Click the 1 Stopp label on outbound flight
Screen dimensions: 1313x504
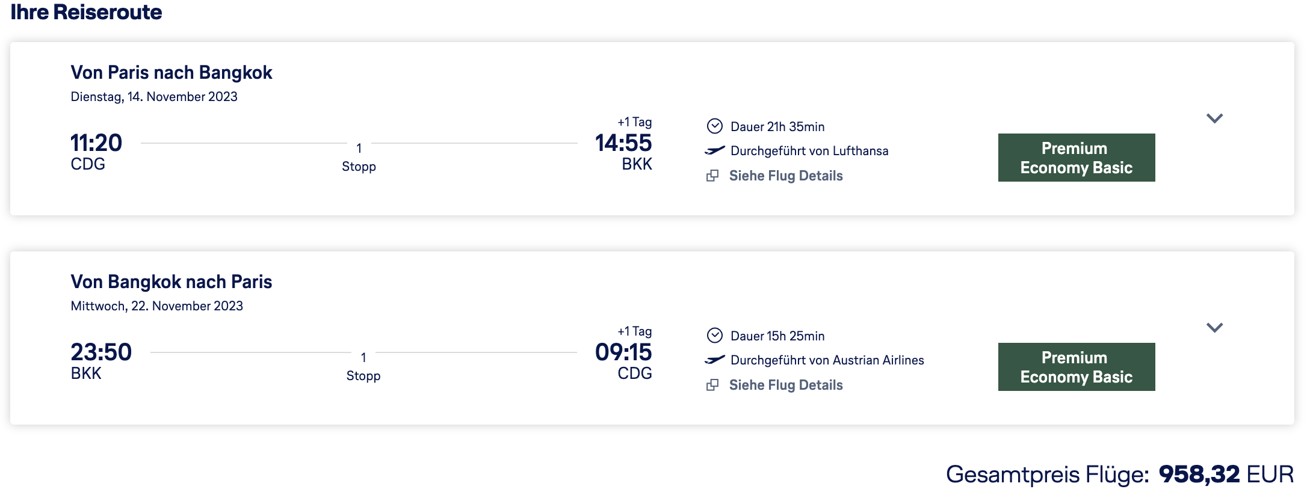359,158
